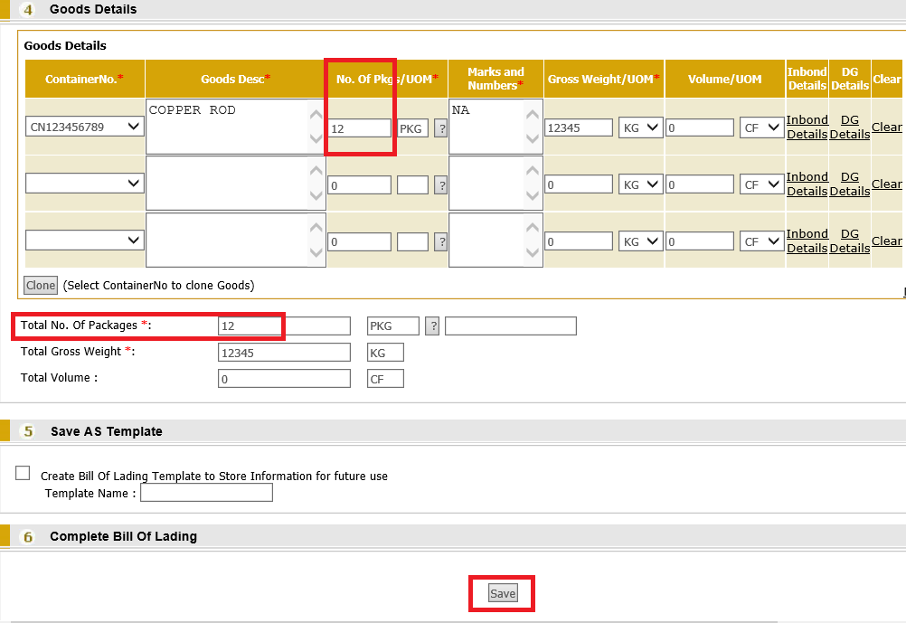The height and width of the screenshot is (623, 906).
Task: Open DG Details link in third row
Action: 849,241
